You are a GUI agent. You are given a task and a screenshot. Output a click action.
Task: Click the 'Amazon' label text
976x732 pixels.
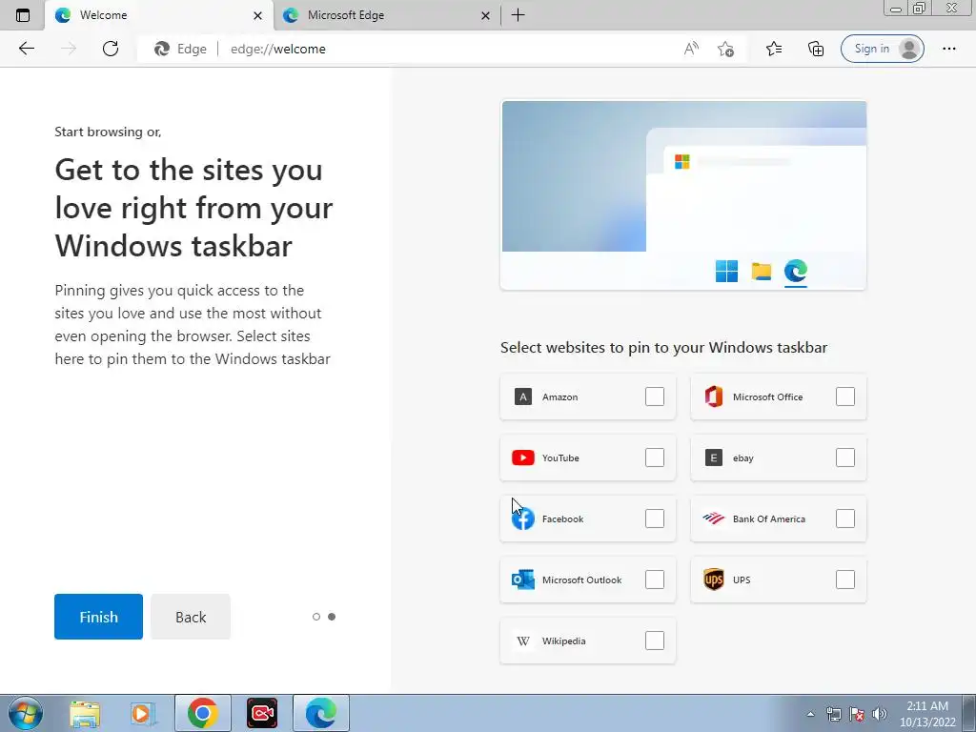tap(559, 396)
